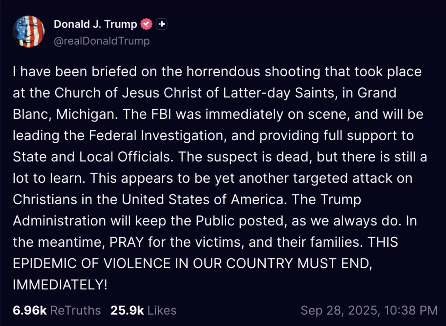Open Donald J. Trump's flag profile avatar

pos(28,31)
